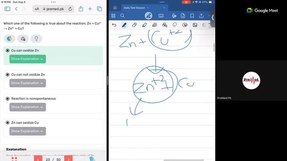Screen dimensions: 287x161
Task: Select answer 'Reaction is nonspontaneous'
Action: coord(8,98)
